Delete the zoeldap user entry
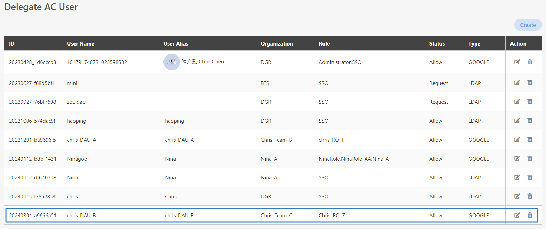Image resolution: width=546 pixels, height=229 pixels. pyautogui.click(x=529, y=102)
